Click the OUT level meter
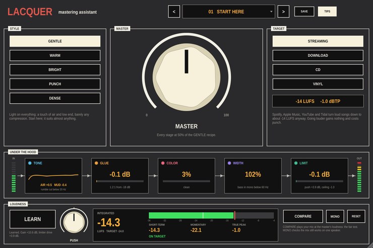373x248 pixels. [x=359, y=177]
